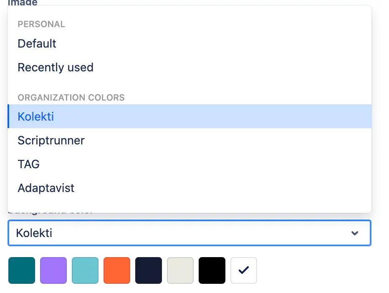This screenshot has width=389, height=293.
Task: Pick the dark teal color swatch
Action: (x=22, y=270)
